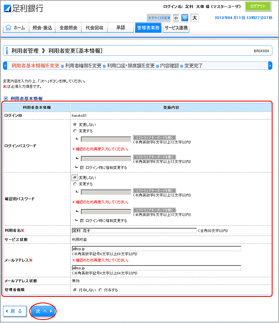Click the メールアドレス confirmation input field
The image size is (279, 323).
[x=156, y=268]
